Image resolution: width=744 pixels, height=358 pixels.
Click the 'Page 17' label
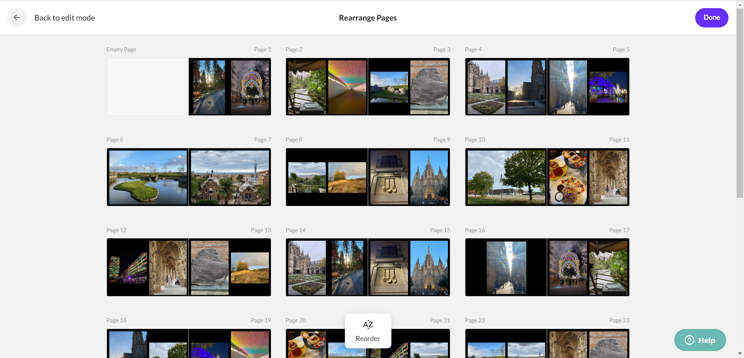coord(619,230)
